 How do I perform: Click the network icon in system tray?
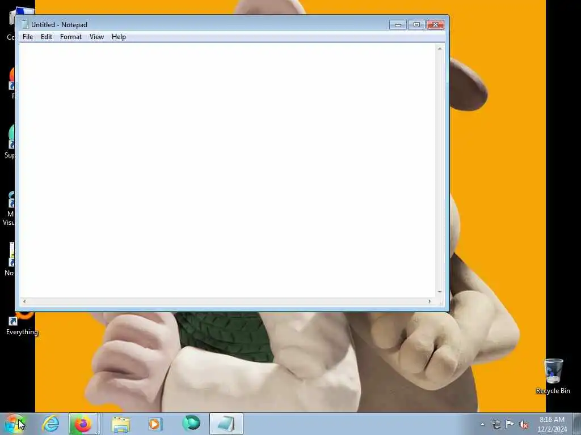coord(496,425)
